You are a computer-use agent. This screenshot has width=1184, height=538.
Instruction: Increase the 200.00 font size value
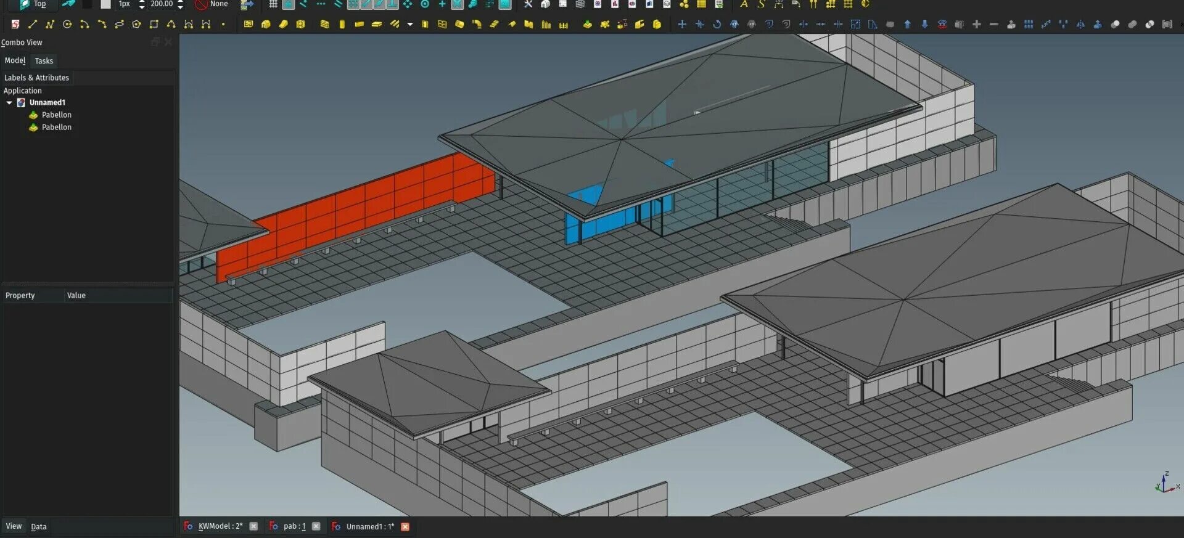point(180,2)
